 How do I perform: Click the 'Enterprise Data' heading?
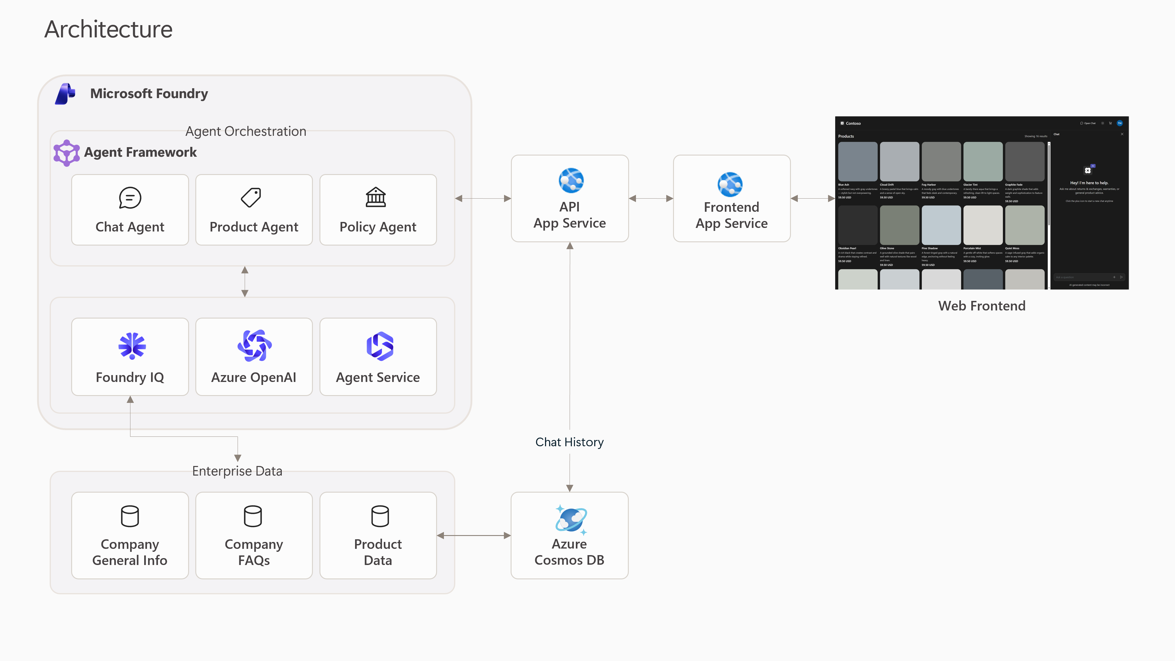[237, 471]
